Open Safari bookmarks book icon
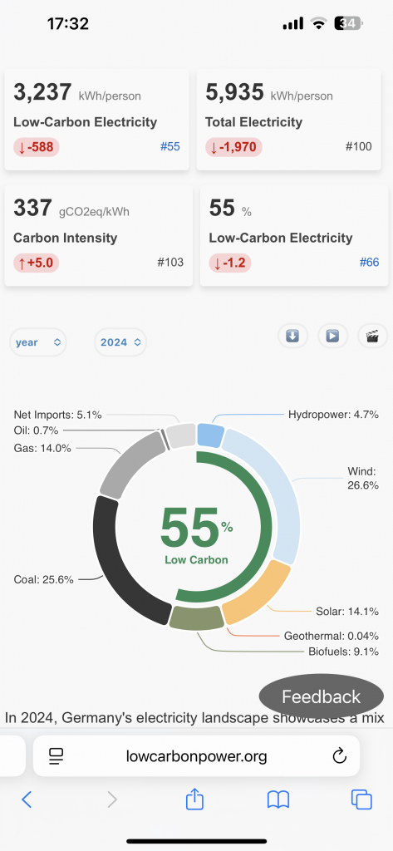This screenshot has height=851, width=393. tap(278, 800)
